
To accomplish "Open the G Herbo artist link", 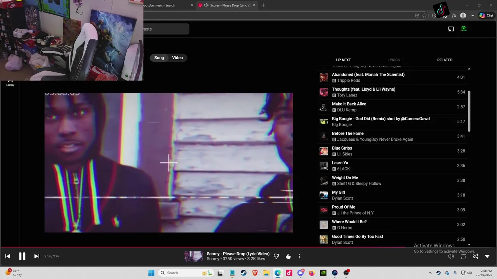I will 345,228.
